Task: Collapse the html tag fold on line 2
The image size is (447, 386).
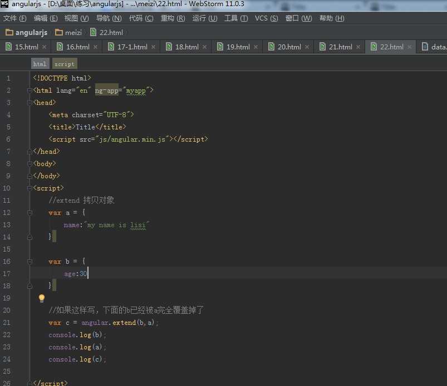Action: [x=30, y=91]
